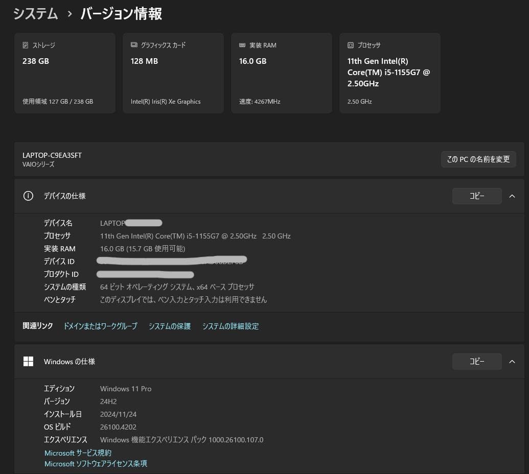Copy device specifications with コピー button
Image resolution: width=529 pixels, height=474 pixels.
pyautogui.click(x=477, y=196)
